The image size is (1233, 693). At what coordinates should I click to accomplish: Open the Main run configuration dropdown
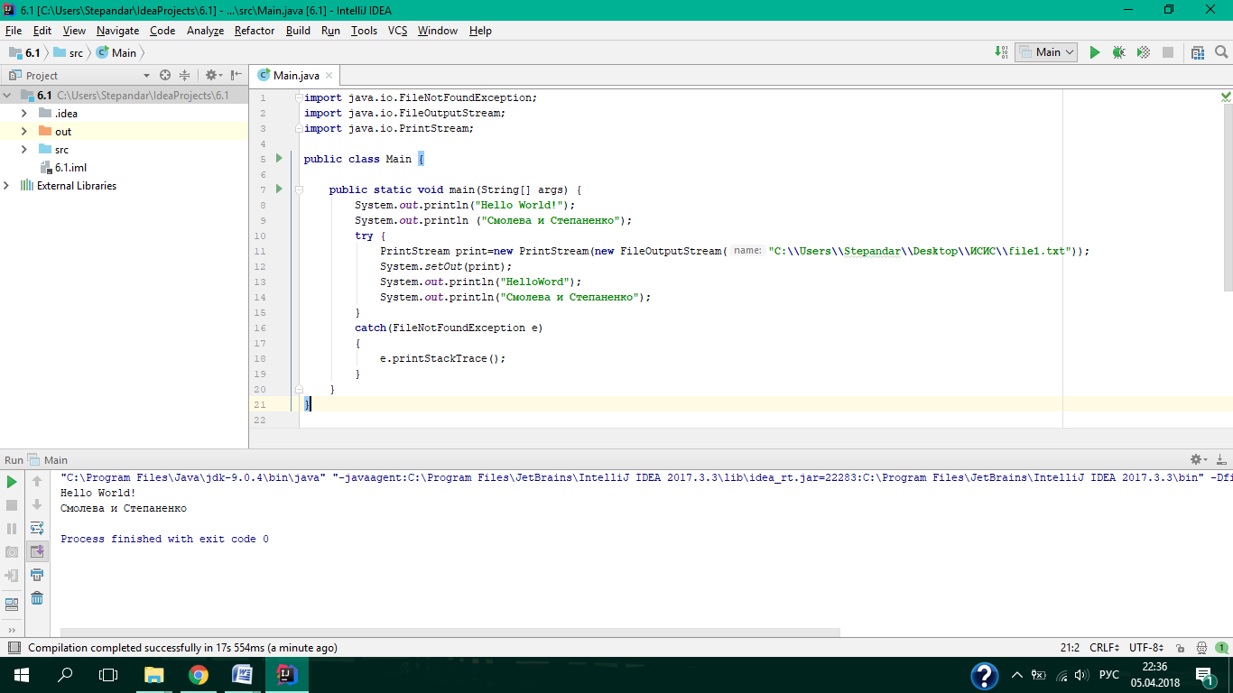click(1046, 52)
